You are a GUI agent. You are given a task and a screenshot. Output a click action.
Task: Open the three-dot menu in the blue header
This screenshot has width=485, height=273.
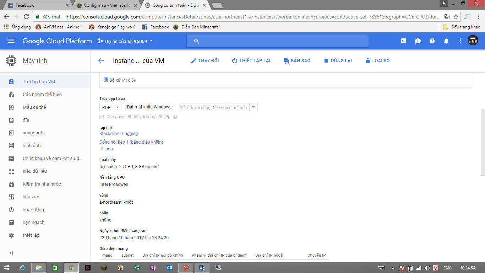coord(461,41)
